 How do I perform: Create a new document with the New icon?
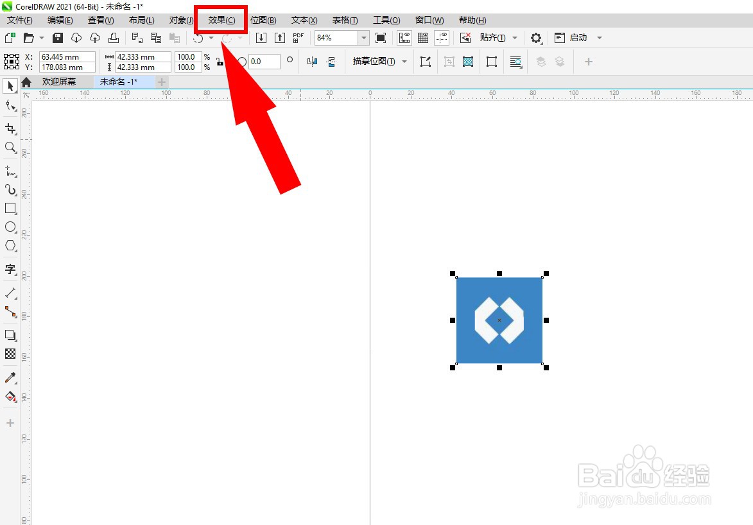pyautogui.click(x=10, y=37)
